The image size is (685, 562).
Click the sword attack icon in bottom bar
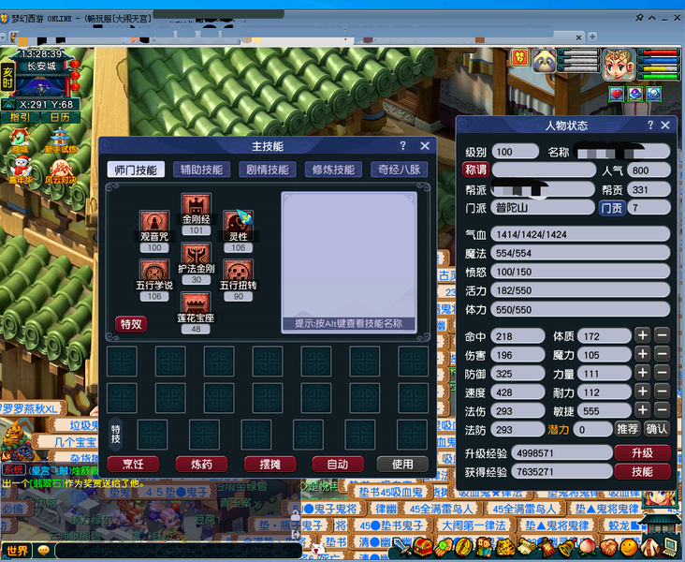[x=402, y=547]
